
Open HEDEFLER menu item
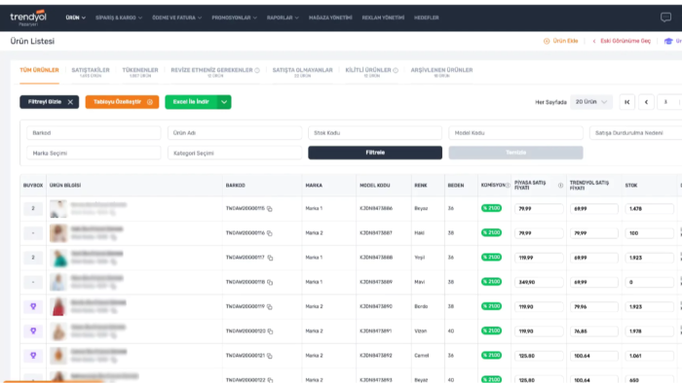tap(427, 17)
